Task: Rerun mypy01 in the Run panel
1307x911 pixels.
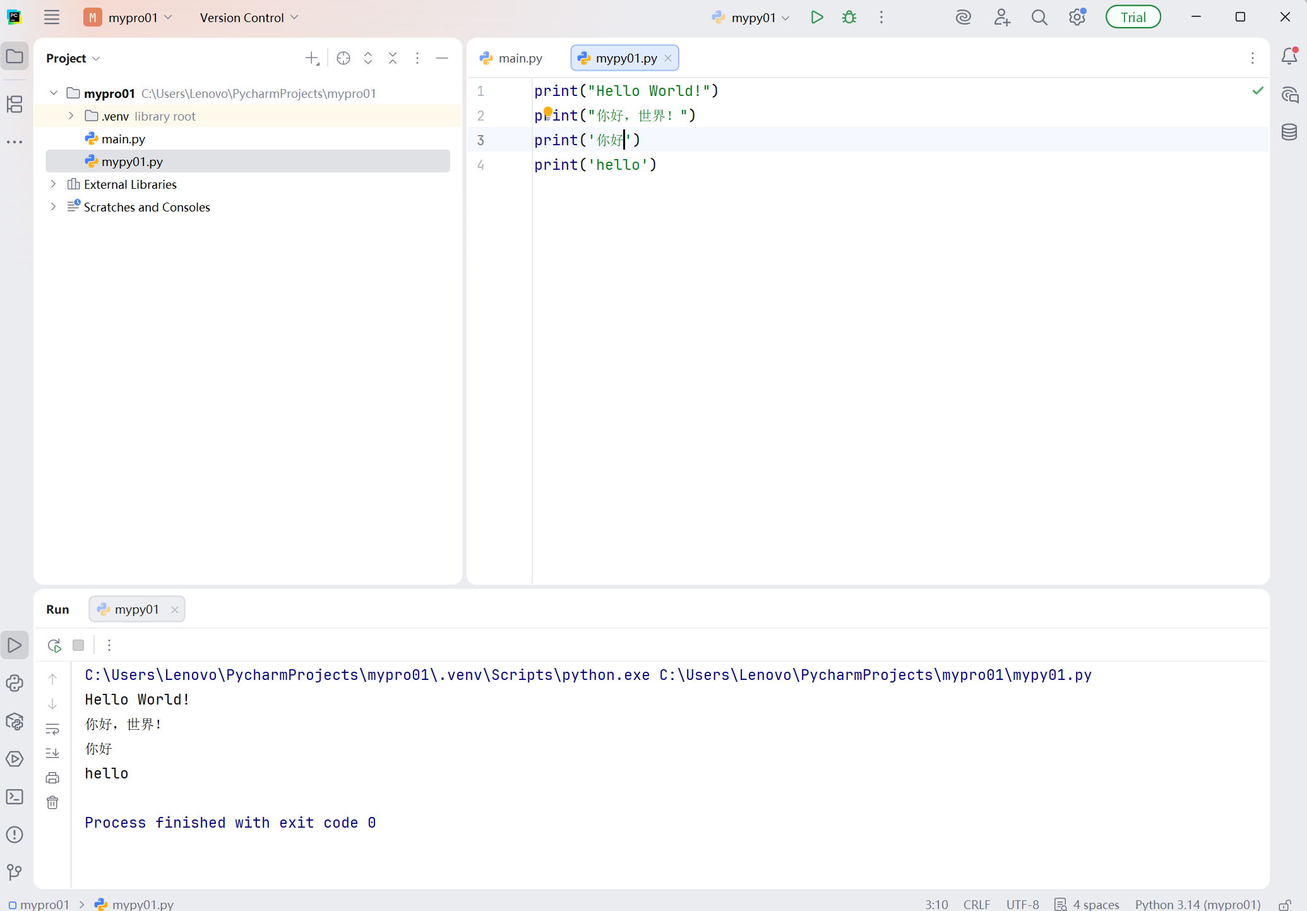Action: [x=54, y=645]
